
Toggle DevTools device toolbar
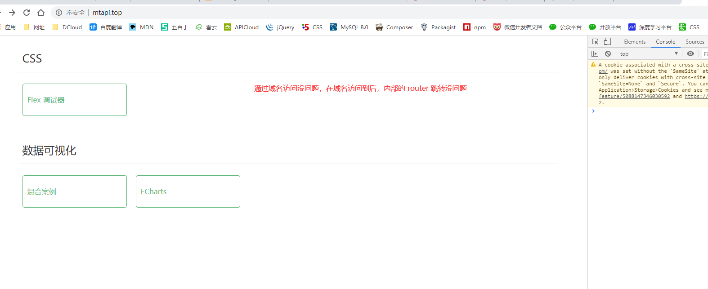(607, 41)
